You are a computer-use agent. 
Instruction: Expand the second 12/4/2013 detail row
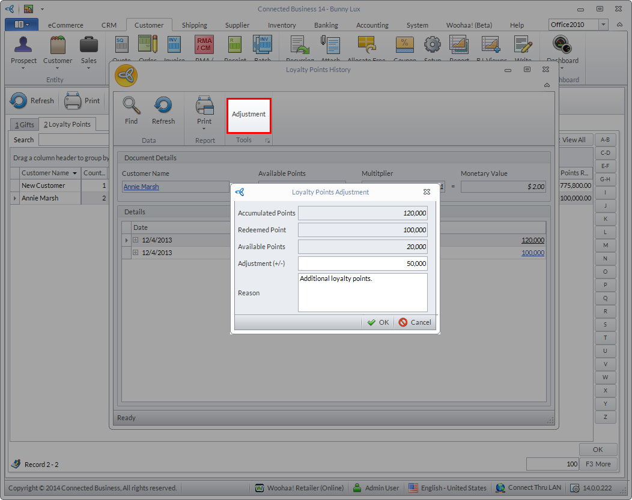tap(135, 253)
